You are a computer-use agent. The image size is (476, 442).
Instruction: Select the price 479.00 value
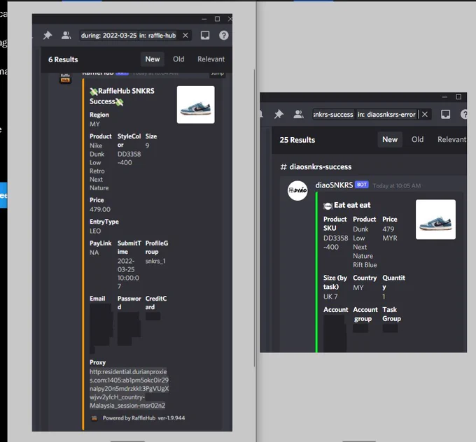(x=100, y=209)
